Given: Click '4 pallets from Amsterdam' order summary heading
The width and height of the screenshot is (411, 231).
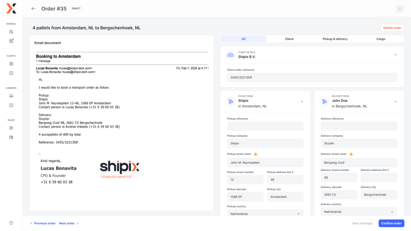Looking at the screenshot, I should [87, 28].
